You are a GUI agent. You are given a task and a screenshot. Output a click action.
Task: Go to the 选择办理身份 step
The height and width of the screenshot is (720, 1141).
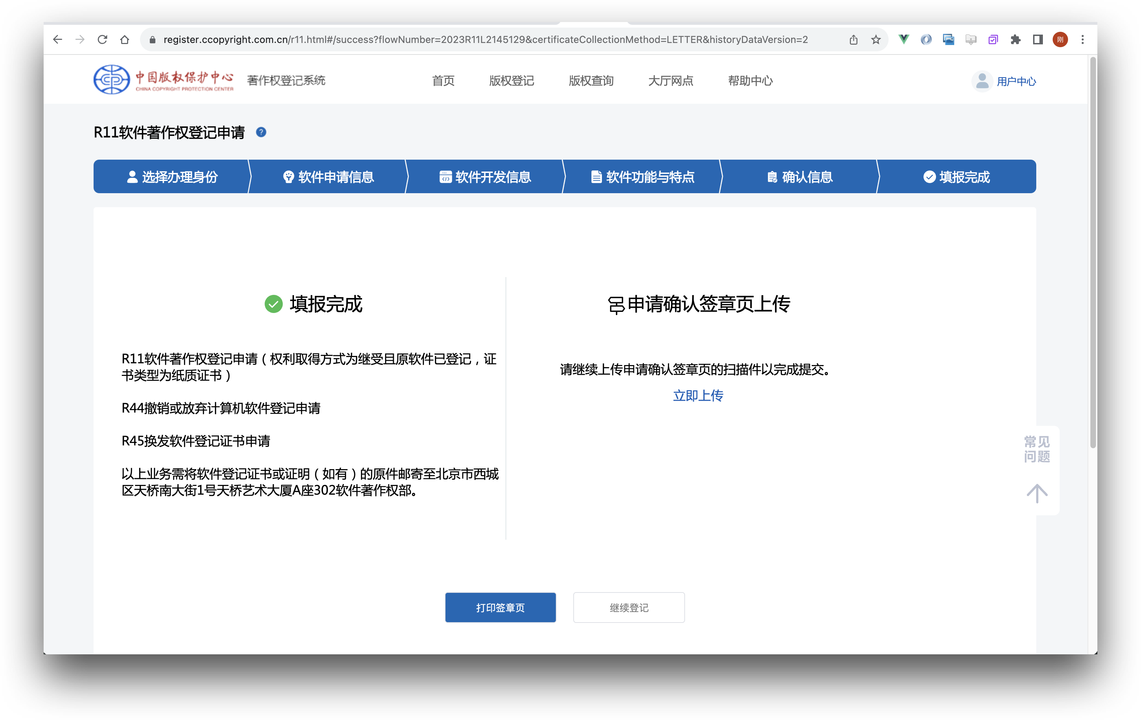point(172,177)
